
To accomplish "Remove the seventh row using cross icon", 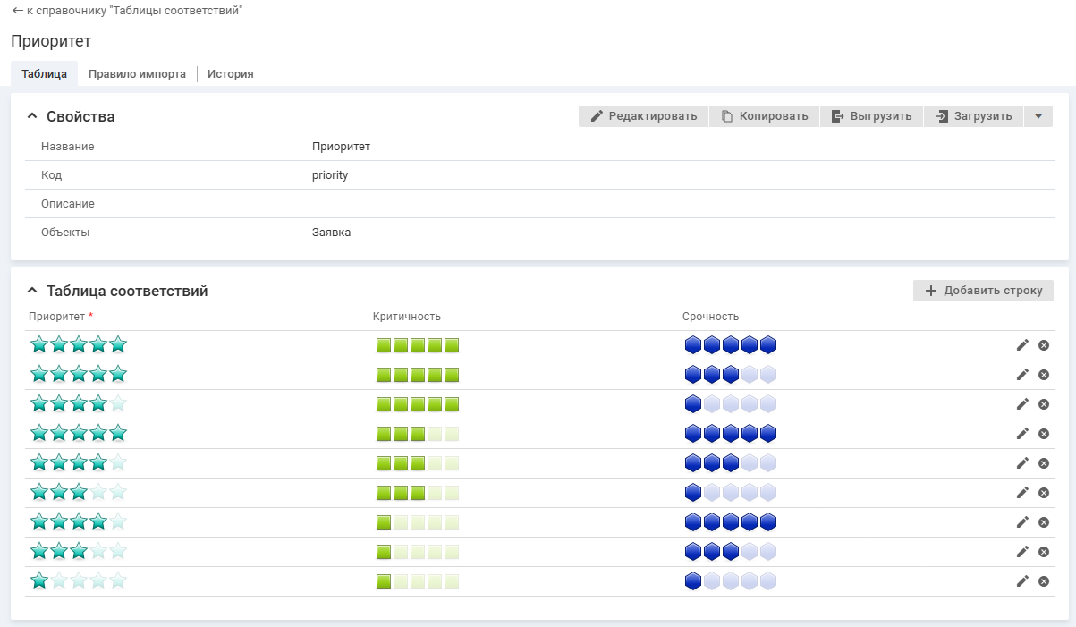I will pos(1043,522).
